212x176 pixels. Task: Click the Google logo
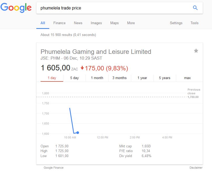(x=16, y=8)
